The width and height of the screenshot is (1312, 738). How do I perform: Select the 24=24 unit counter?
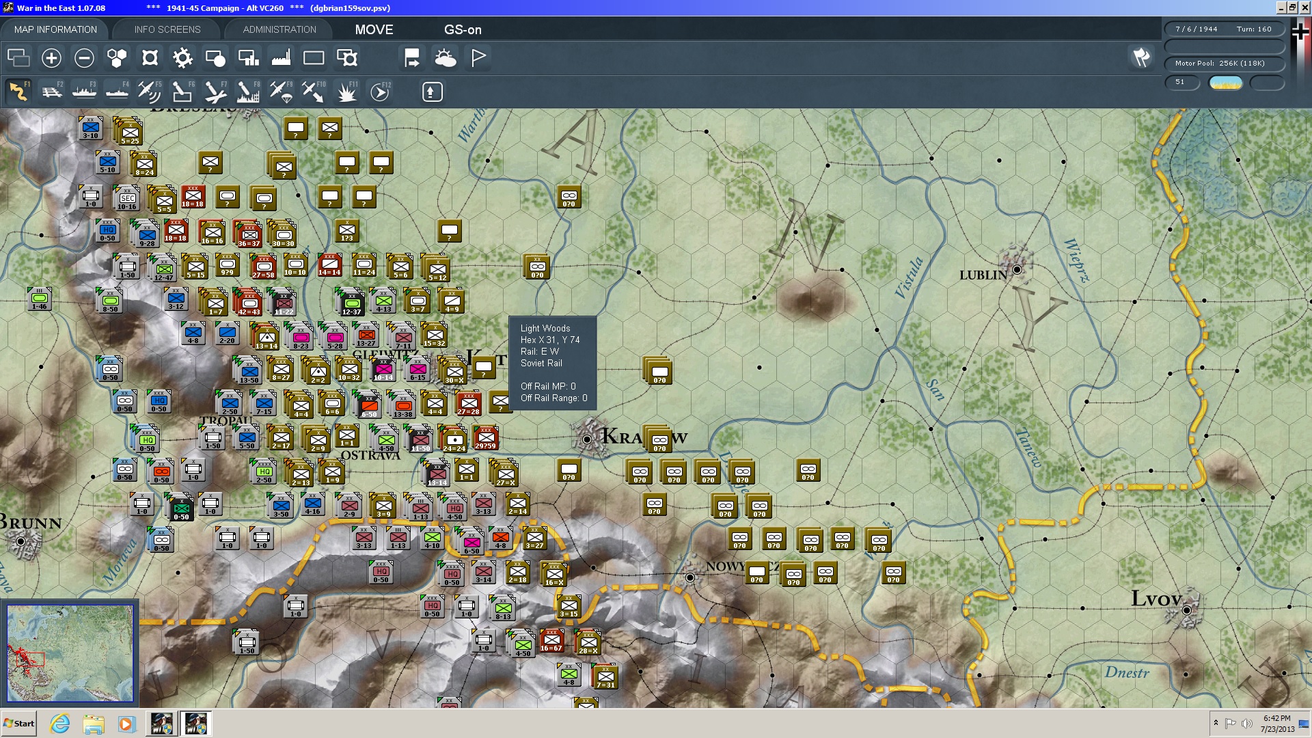(x=454, y=441)
